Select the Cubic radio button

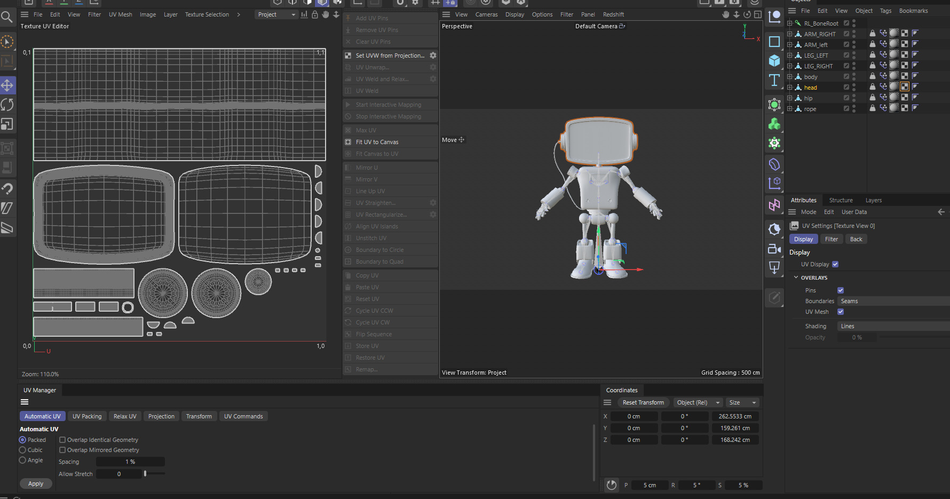pos(22,450)
